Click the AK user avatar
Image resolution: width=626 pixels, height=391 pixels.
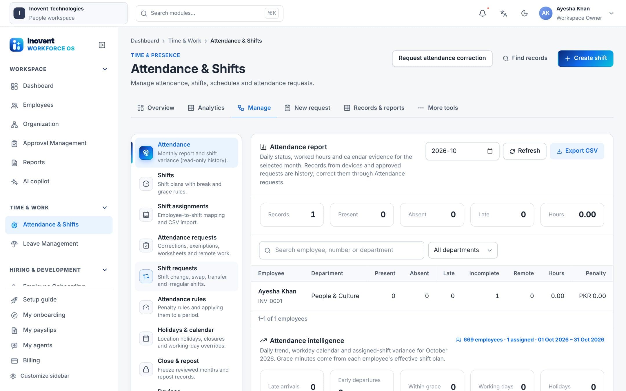pos(545,13)
